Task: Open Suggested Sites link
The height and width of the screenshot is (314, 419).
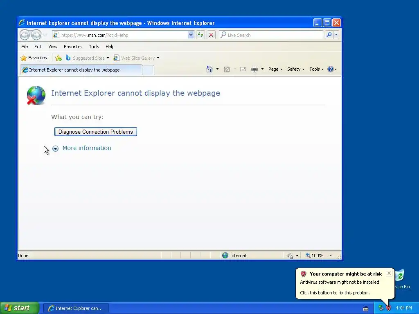Action: pyautogui.click(x=85, y=58)
